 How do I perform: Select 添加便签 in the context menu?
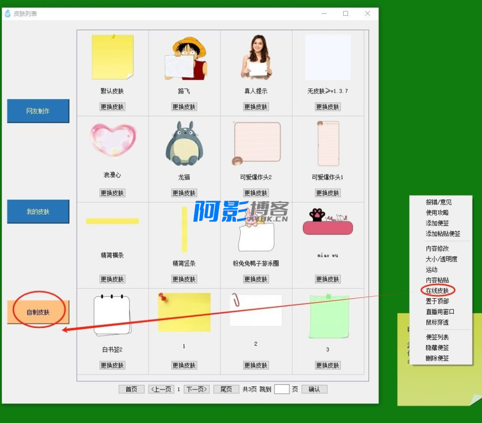point(437,223)
